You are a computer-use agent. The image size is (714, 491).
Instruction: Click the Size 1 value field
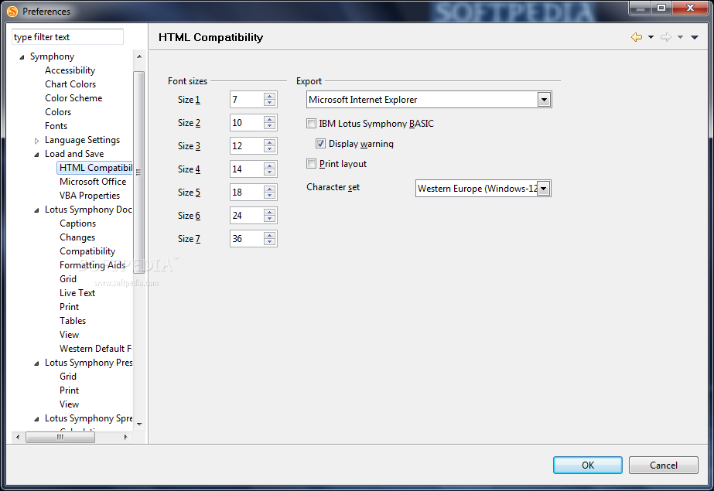pos(246,100)
